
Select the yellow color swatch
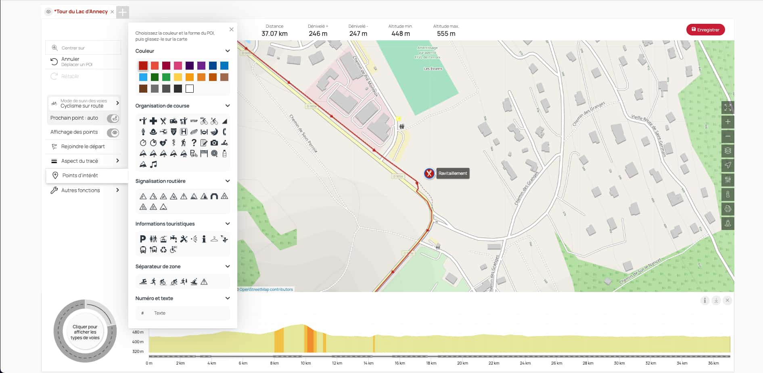178,77
